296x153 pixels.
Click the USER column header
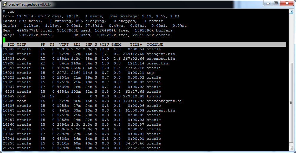[22, 45]
